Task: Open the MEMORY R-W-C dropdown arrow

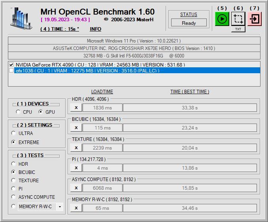Action: click(60, 207)
